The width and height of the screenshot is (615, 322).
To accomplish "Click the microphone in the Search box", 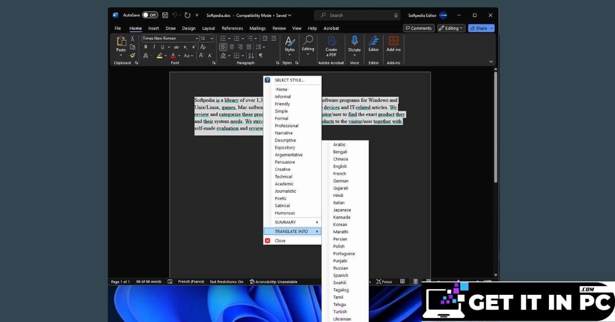I will (x=396, y=15).
